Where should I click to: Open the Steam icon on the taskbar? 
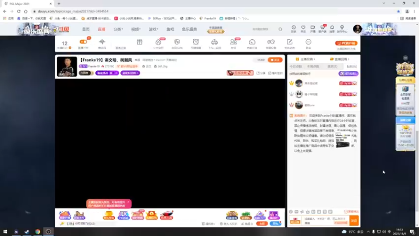(x=27, y=232)
